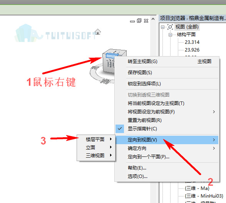Screen dimensions: 226x203
Task: Select 23.314 structural plan view
Action: pyautogui.click(x=192, y=42)
